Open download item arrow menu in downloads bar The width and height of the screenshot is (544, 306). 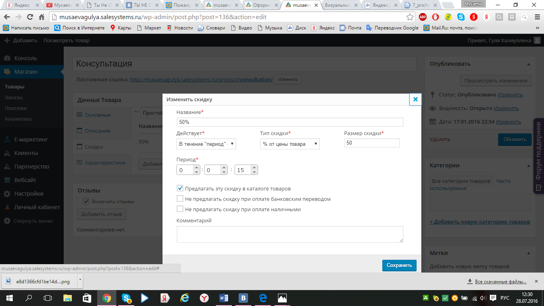80,280
